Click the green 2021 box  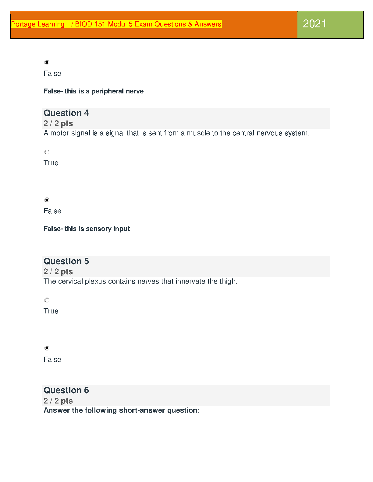[330, 25]
